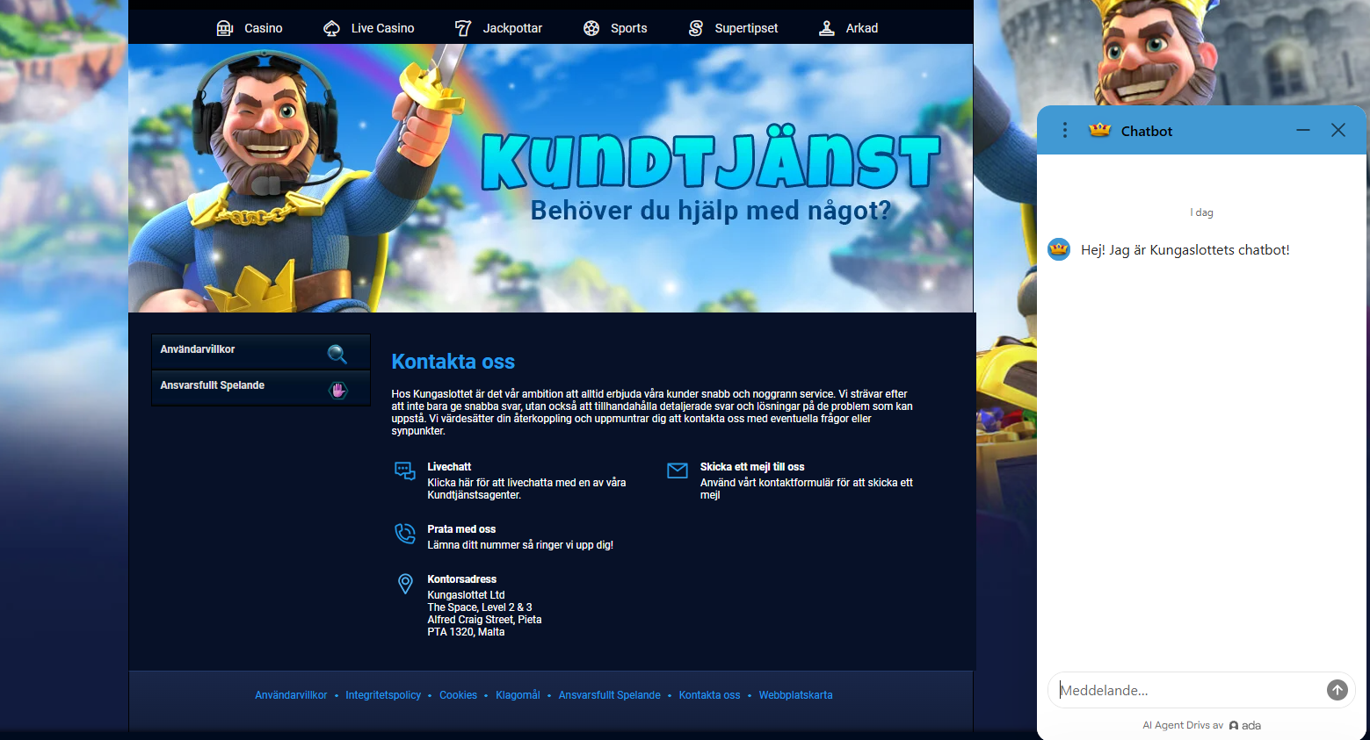The image size is (1370, 740).
Task: Click the 'Behöver du hjälp med något?' text
Action: click(x=711, y=211)
